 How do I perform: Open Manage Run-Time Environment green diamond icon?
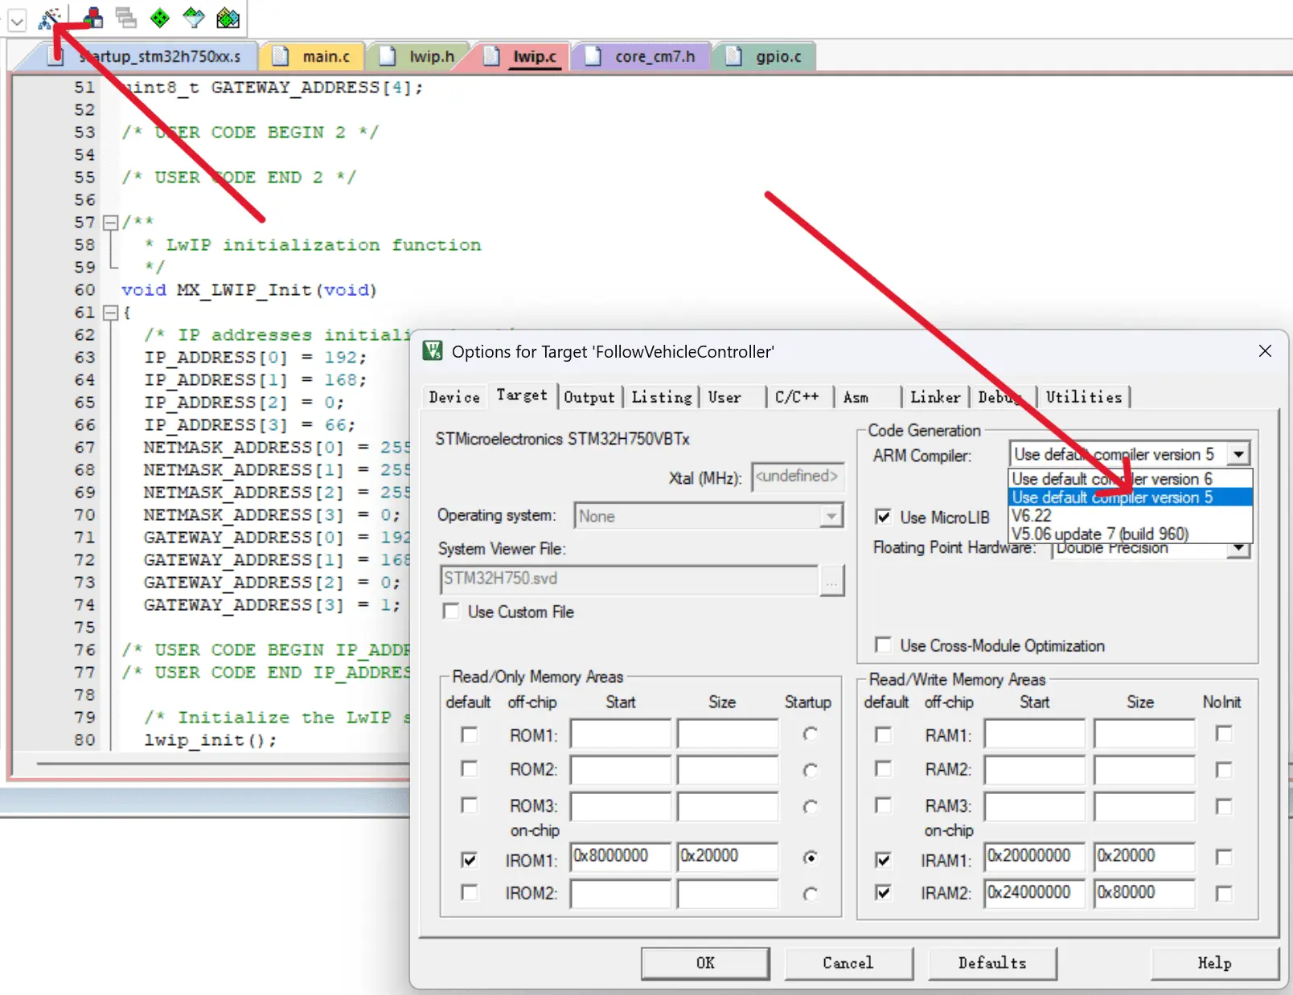[x=160, y=17]
